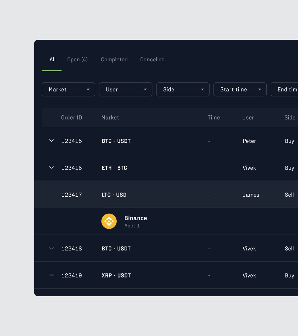Select order ID 123419
This screenshot has width=298, height=336.
[72, 275]
